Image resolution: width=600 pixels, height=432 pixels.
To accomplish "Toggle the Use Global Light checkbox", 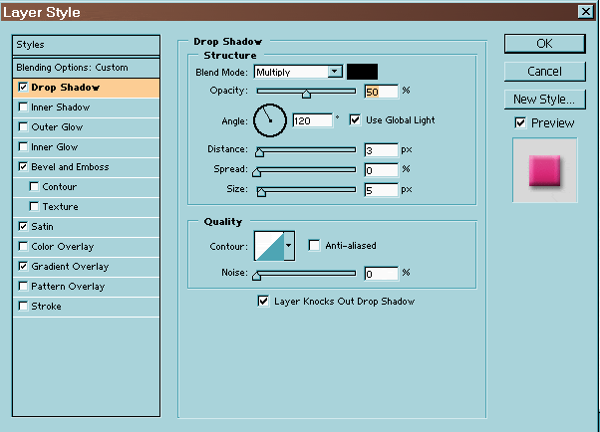I will (356, 120).
